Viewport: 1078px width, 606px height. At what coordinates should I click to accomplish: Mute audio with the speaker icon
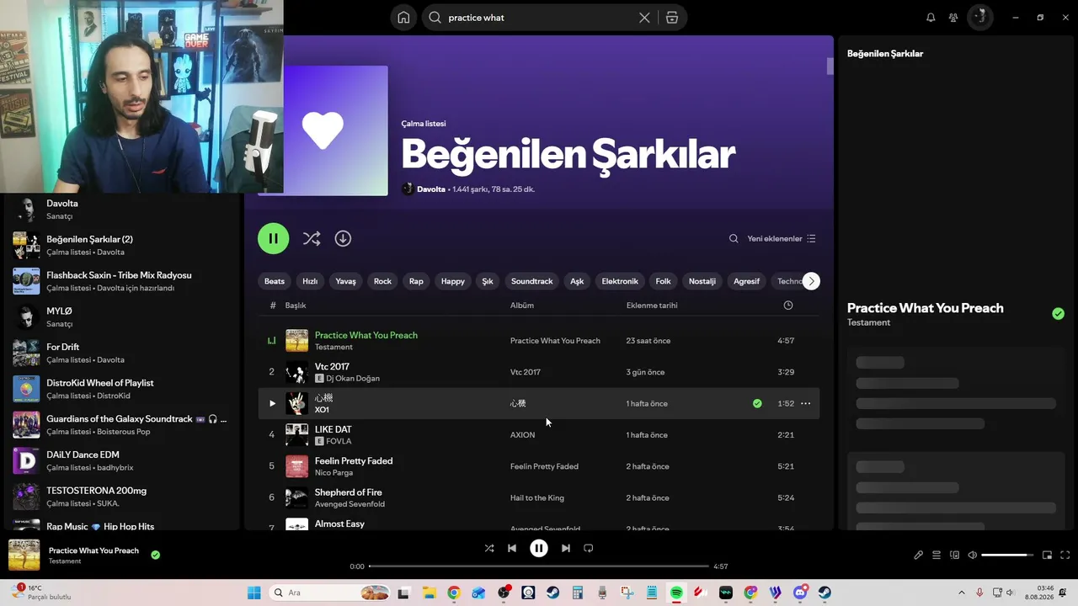(973, 555)
